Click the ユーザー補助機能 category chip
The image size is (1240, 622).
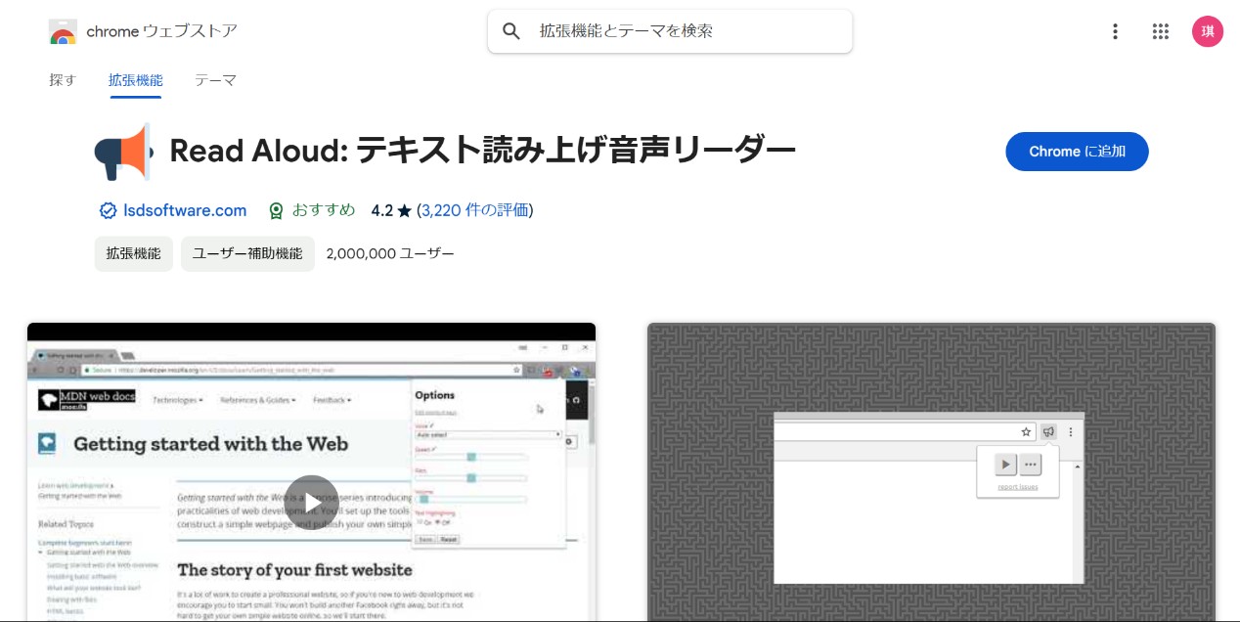coord(247,253)
